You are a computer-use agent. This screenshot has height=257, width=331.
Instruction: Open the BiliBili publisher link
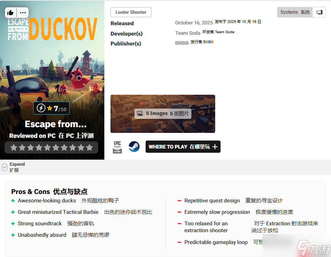[182, 43]
